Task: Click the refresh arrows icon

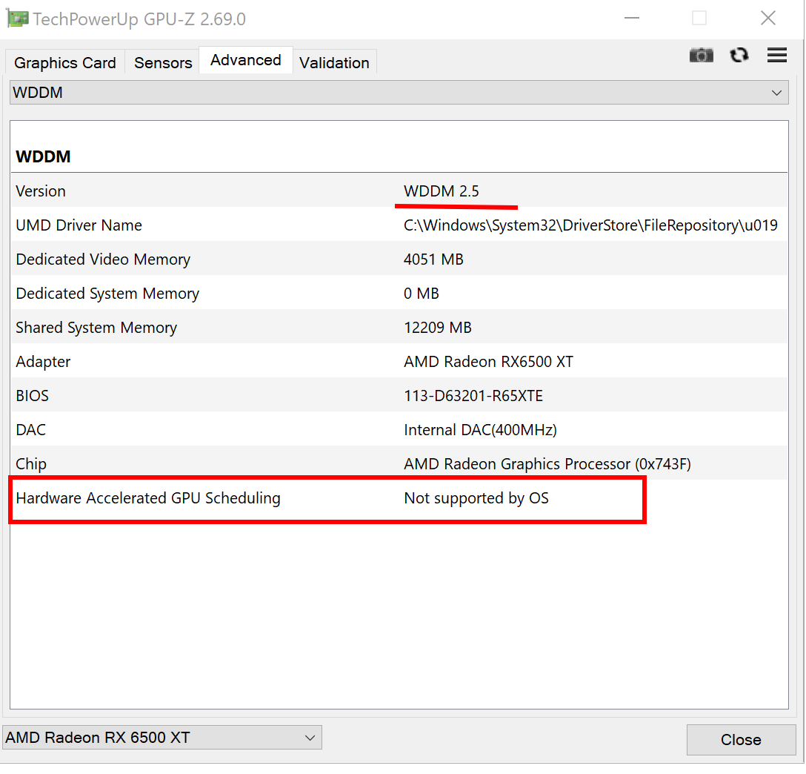Action: tap(739, 55)
